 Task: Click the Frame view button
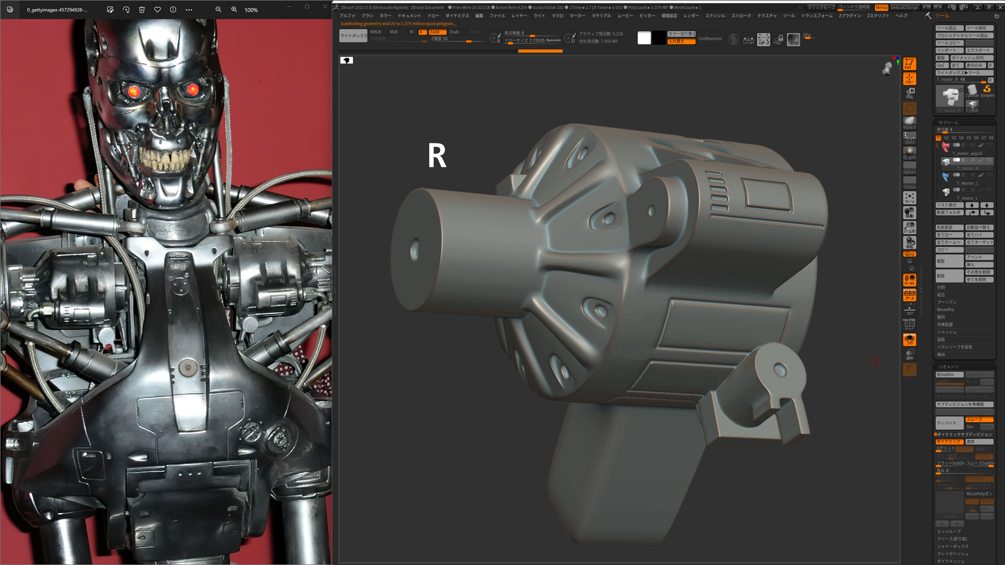(910, 198)
